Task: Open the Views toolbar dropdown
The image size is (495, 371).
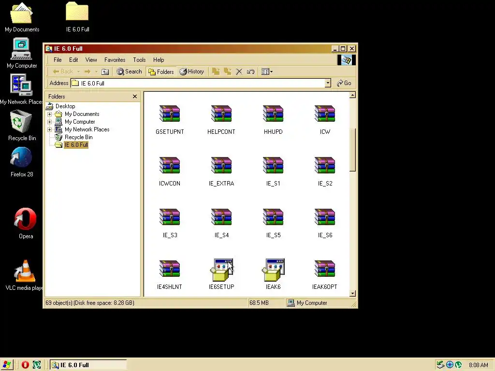Action: tap(267, 71)
